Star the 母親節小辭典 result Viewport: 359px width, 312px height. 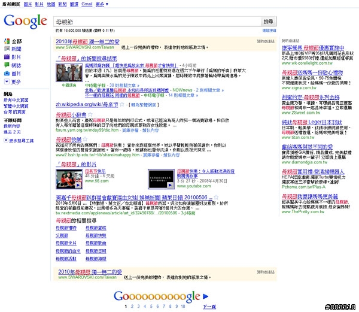[90, 114]
